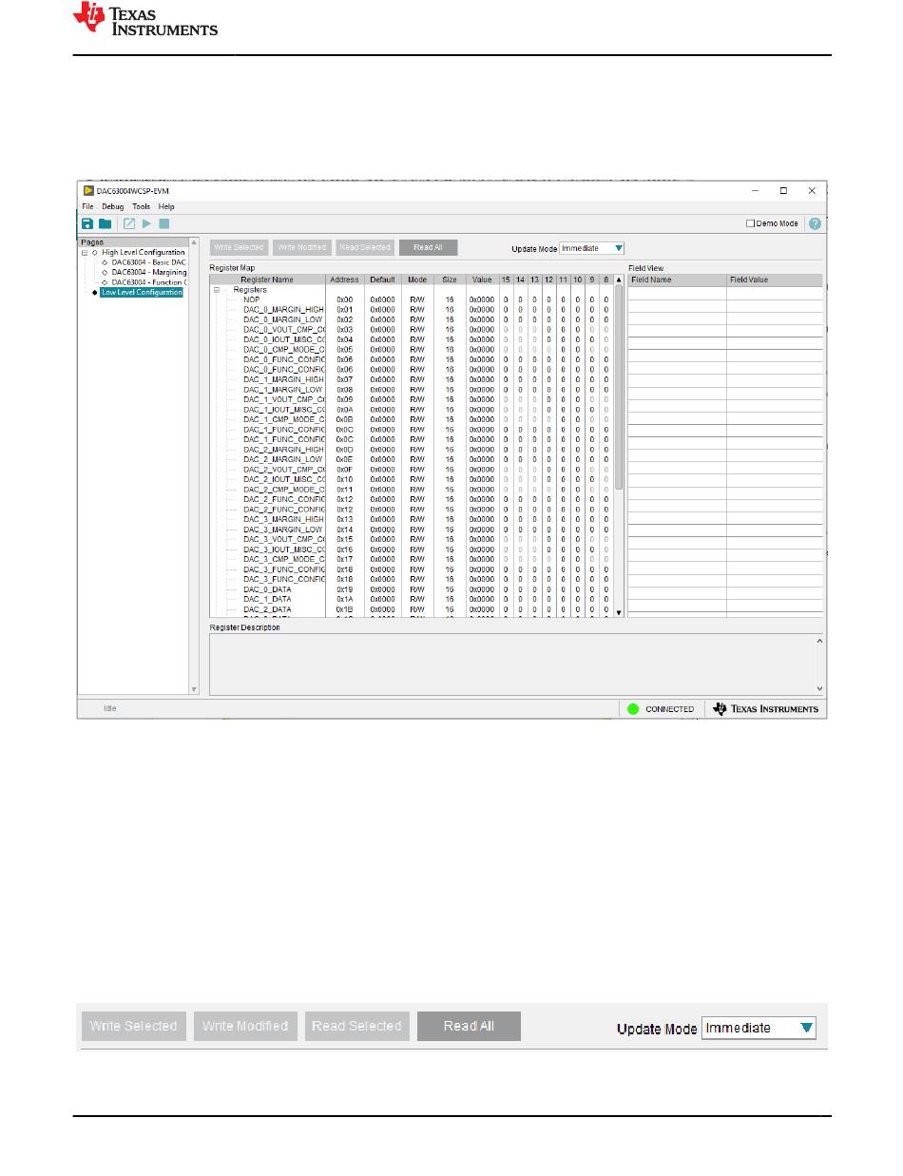Open the File menu
The width and height of the screenshot is (903, 1176).
tap(87, 206)
